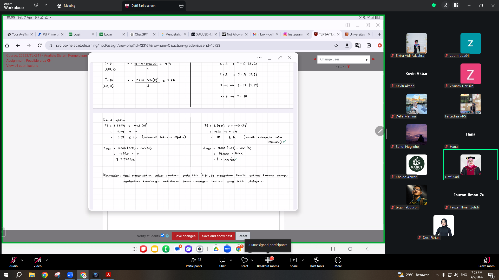Open meeting info icon
This screenshot has height=280, width=499.
pyautogui.click(x=36, y=5)
